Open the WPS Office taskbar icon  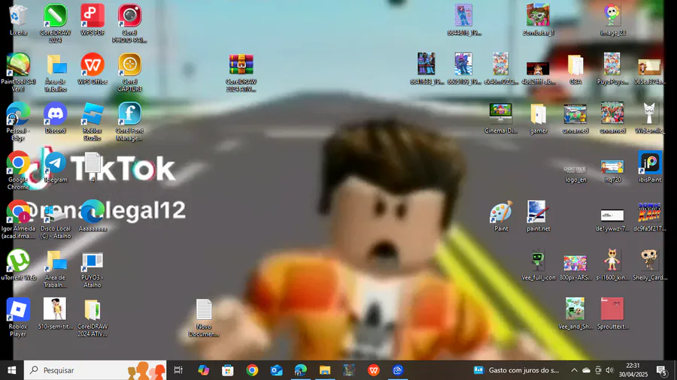click(373, 370)
